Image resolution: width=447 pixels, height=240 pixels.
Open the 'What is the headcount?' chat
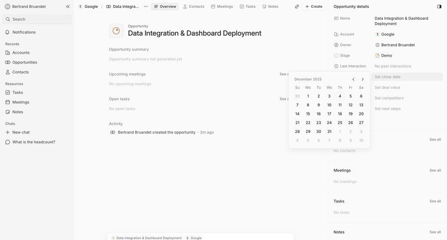[x=34, y=142]
